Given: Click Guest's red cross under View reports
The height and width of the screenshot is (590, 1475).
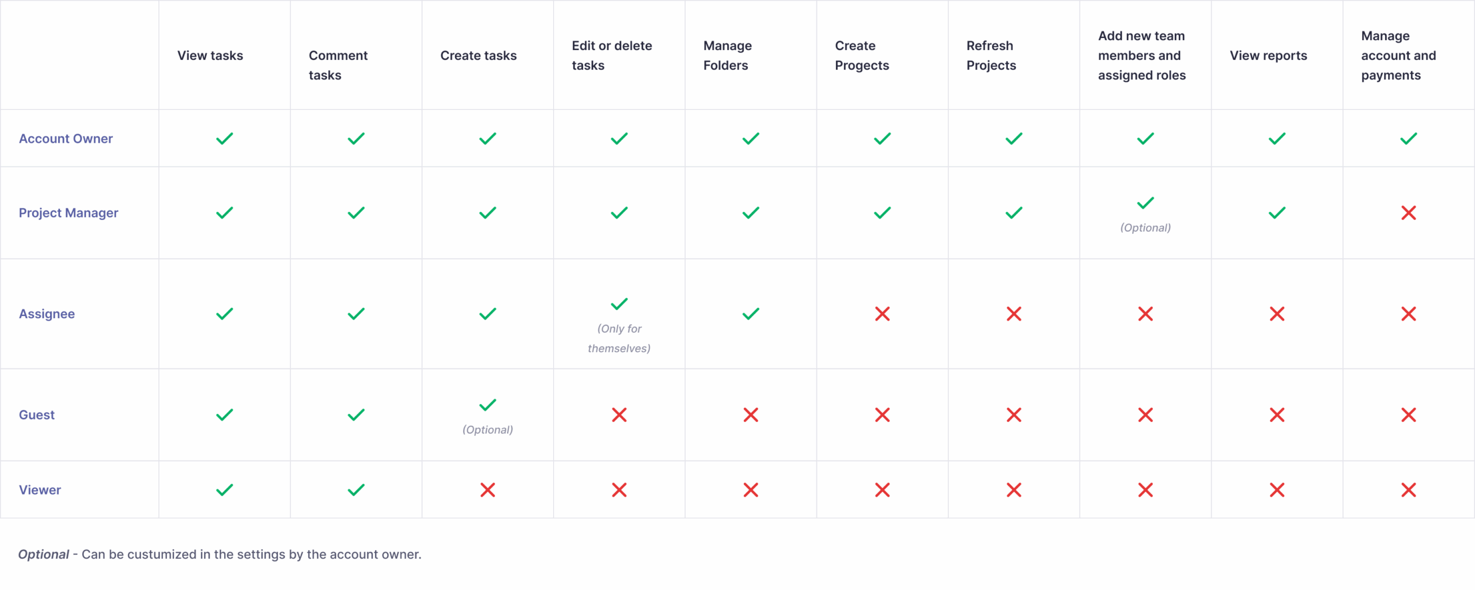Looking at the screenshot, I should pos(1277,415).
